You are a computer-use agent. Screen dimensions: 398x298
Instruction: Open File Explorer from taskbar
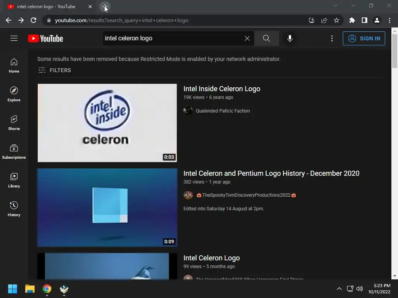[30, 289]
